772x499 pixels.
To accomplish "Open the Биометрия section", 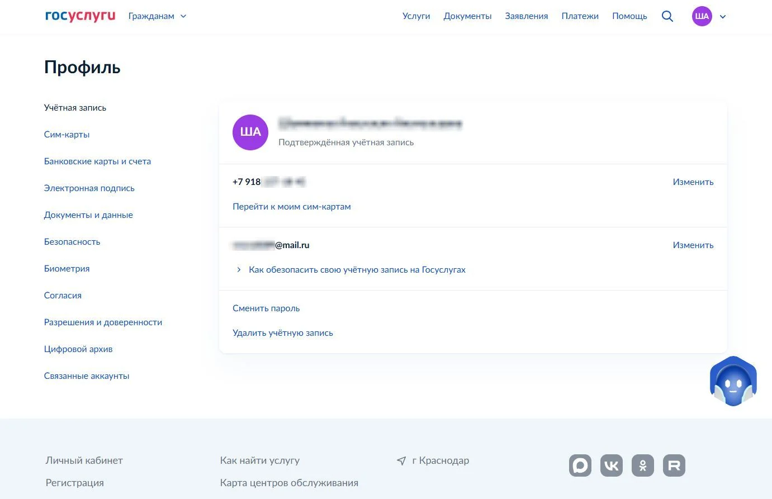I will [x=67, y=269].
